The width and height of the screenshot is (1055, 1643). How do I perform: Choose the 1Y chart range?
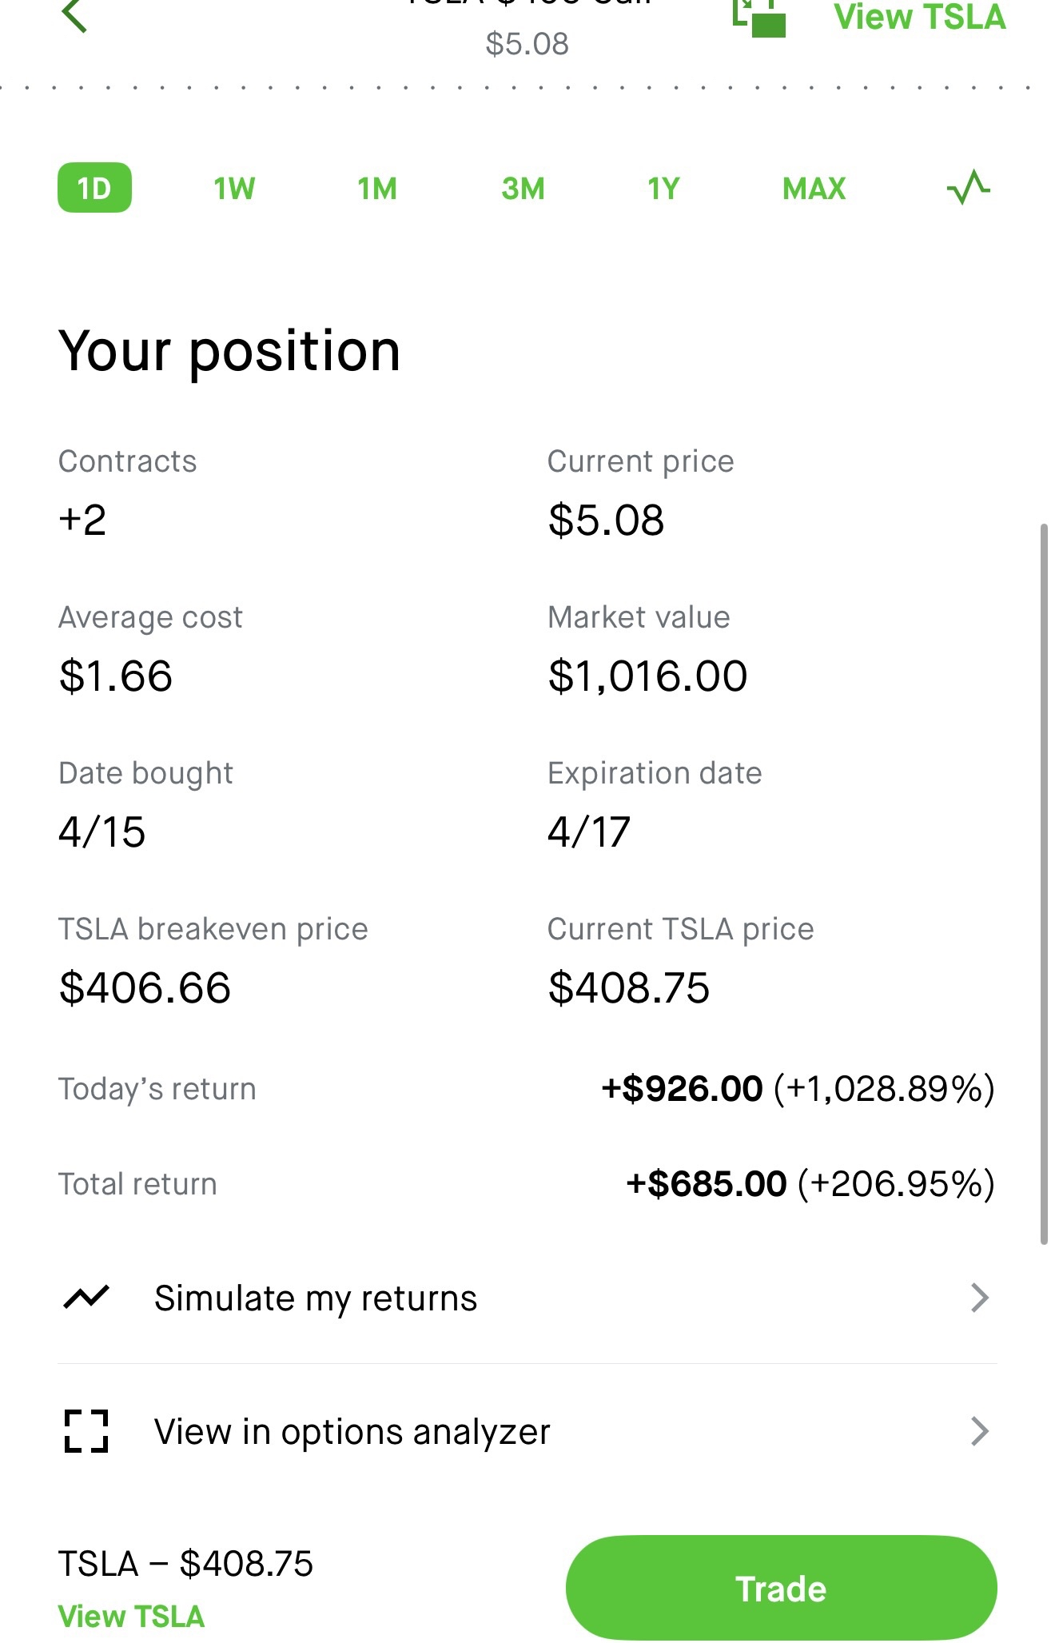[663, 189]
